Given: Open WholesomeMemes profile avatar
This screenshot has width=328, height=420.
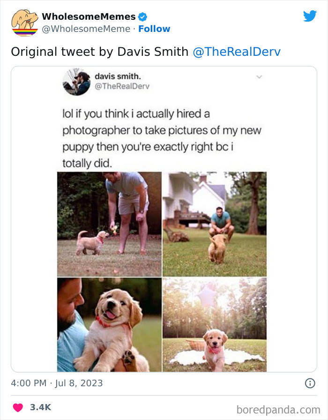Looking at the screenshot, I should tap(22, 21).
